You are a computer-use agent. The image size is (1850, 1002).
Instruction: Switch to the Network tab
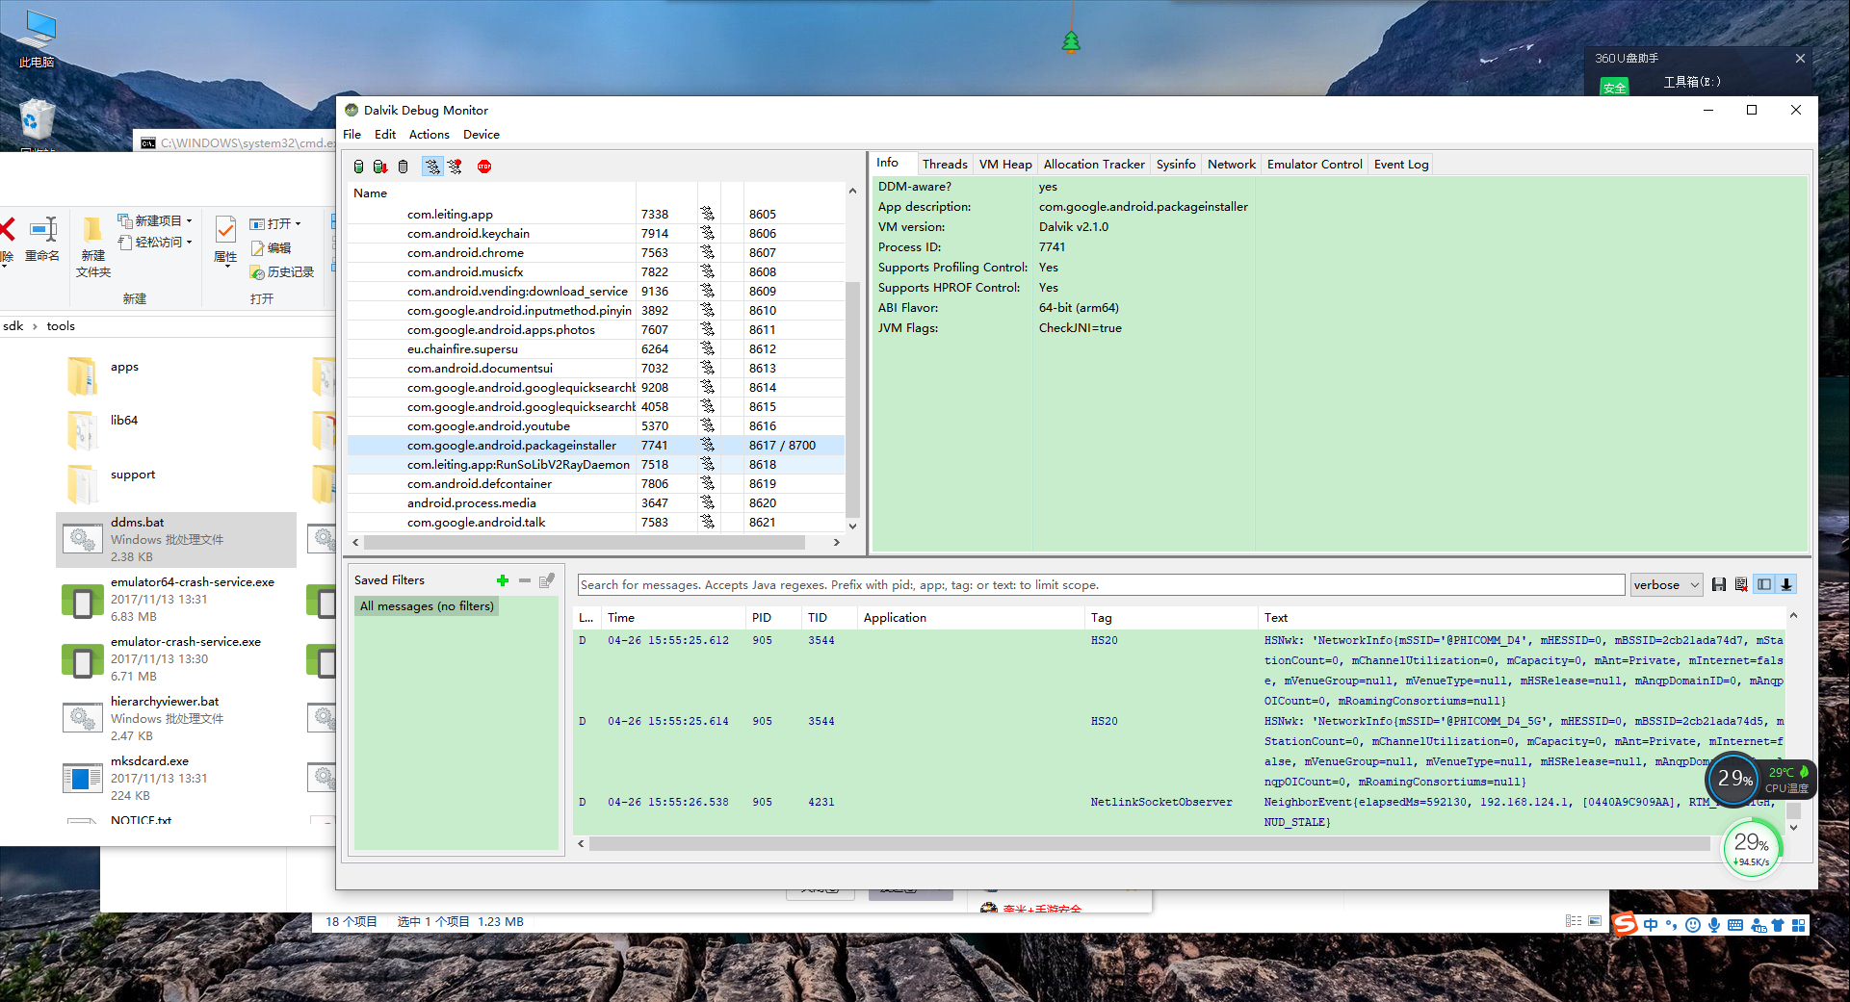click(1232, 165)
